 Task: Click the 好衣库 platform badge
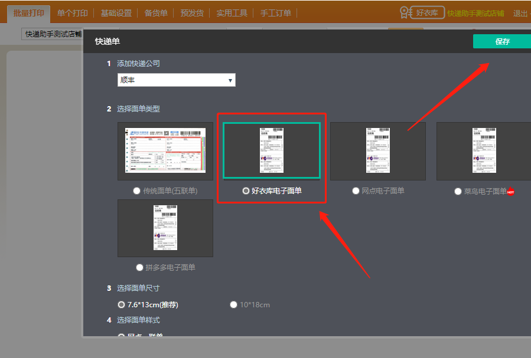point(427,13)
